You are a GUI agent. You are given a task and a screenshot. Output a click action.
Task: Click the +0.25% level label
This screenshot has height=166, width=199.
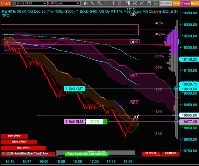(x=160, y=34)
